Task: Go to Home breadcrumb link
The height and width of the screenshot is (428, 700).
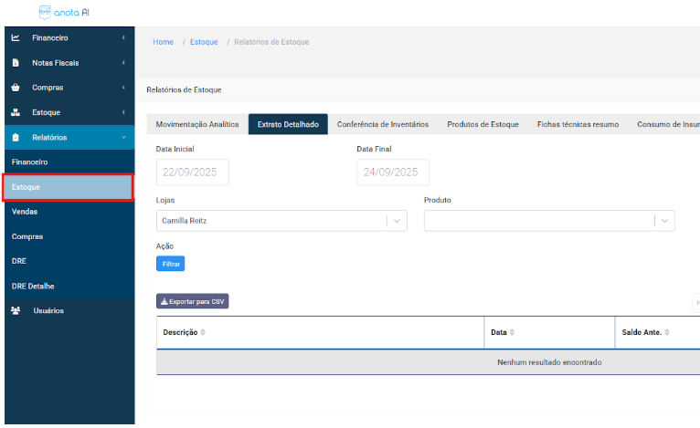Action: pos(163,42)
